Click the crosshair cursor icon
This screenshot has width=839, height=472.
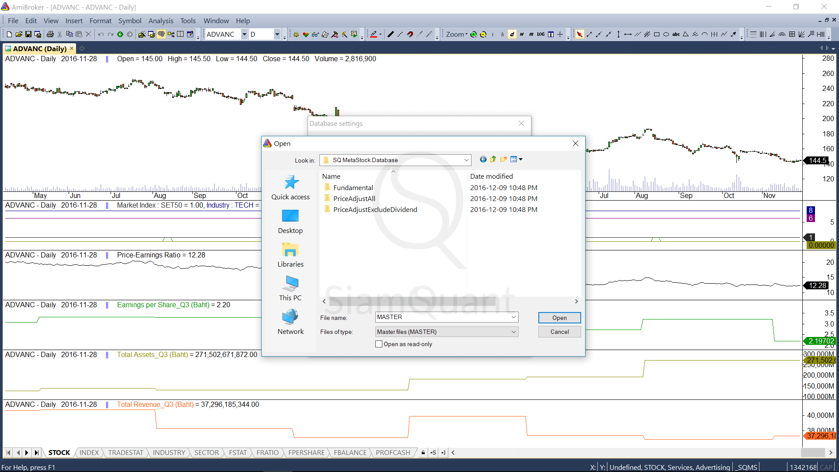[560, 35]
